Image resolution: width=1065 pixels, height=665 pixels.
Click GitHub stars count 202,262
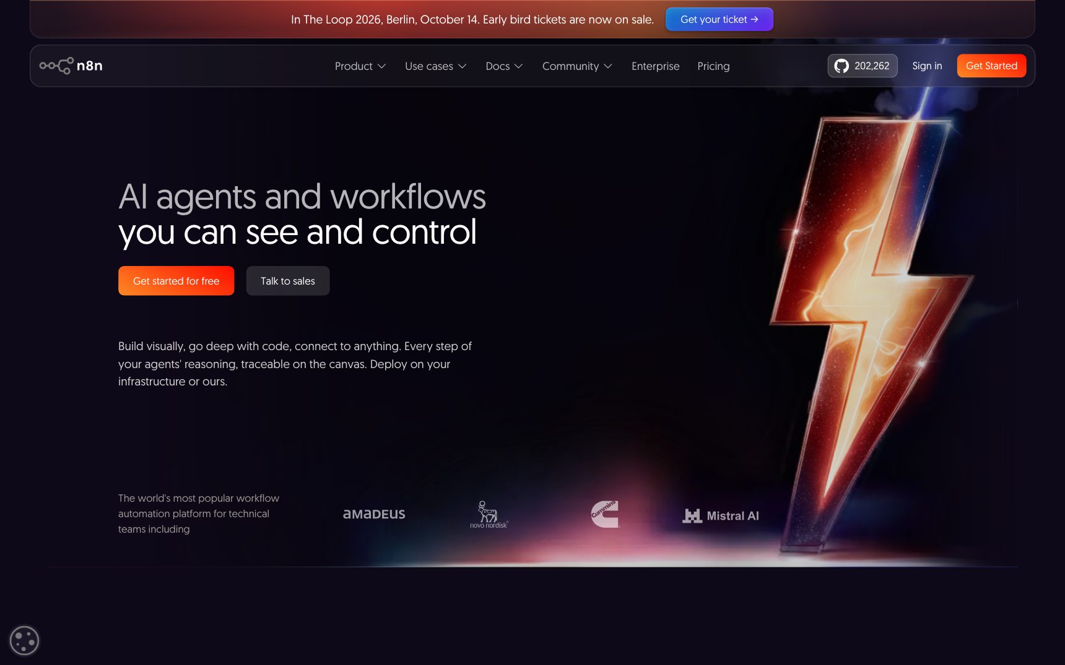click(x=872, y=66)
